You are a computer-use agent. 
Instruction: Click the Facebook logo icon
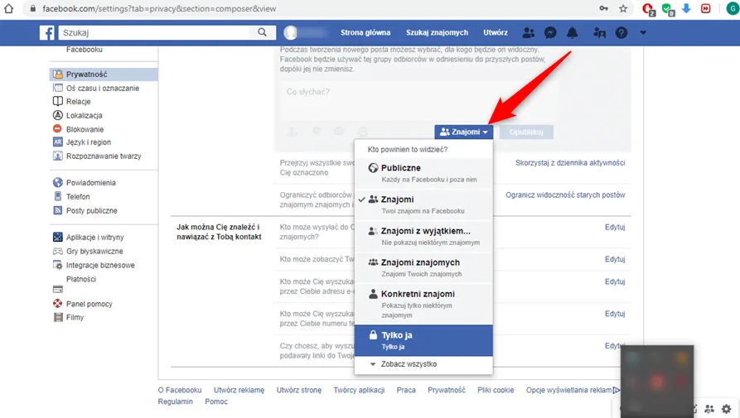point(48,33)
